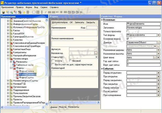
Task: Uncheck the Основная форма checkbox
Action: pyautogui.click(x=127, y=38)
